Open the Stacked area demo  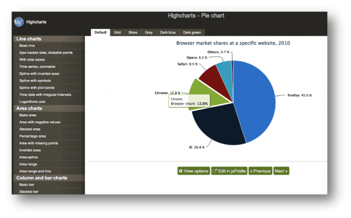coord(49,129)
